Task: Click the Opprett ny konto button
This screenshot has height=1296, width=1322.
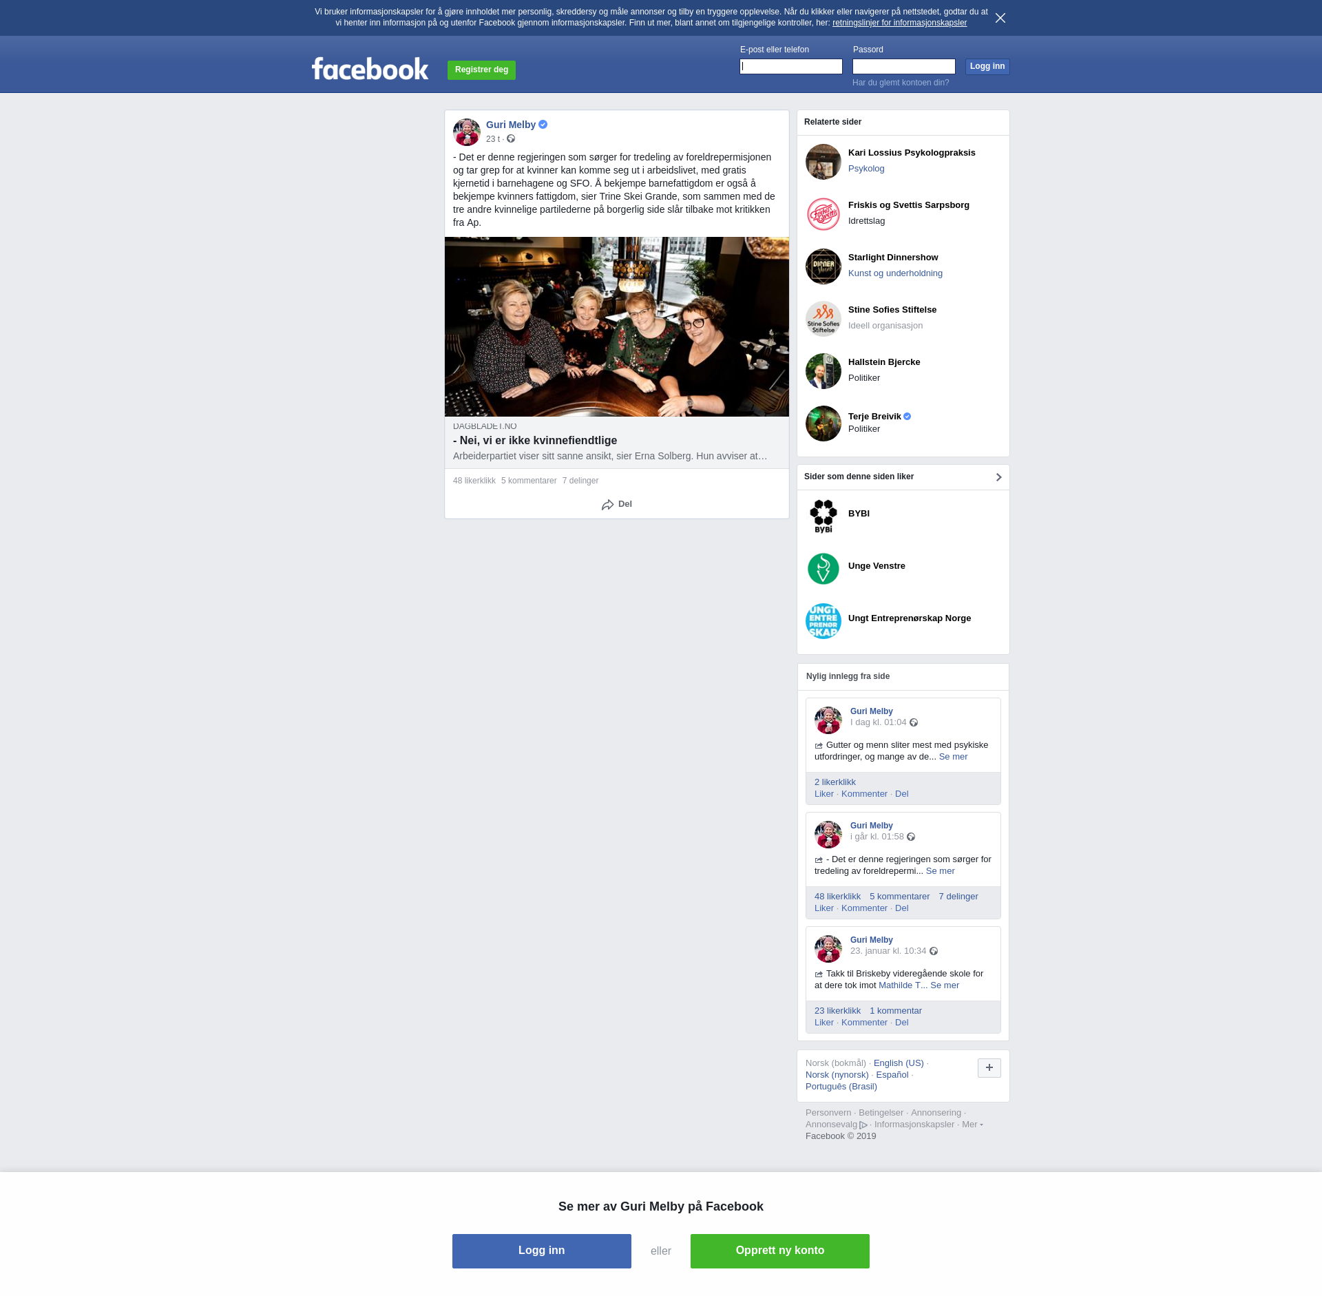Action: [779, 1251]
